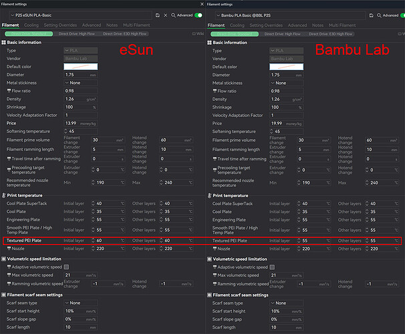Image resolution: width=405 pixels, height=334 pixels.
Task: Edit Price field 13.99 in eSUN window
Action: [81, 123]
